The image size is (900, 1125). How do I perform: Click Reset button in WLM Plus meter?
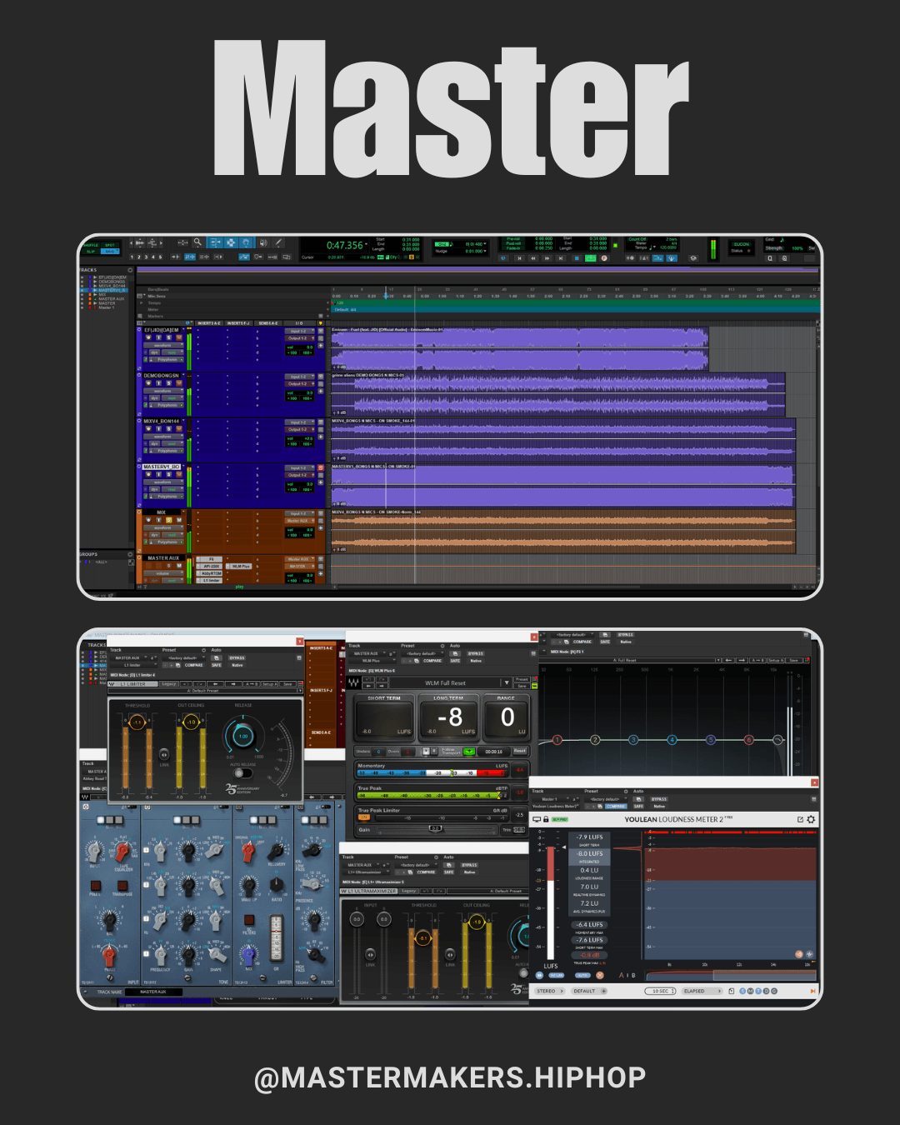(x=519, y=751)
